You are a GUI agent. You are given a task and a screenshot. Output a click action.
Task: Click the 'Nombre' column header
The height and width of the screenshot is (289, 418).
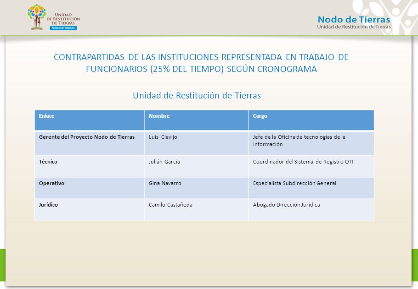196,120
